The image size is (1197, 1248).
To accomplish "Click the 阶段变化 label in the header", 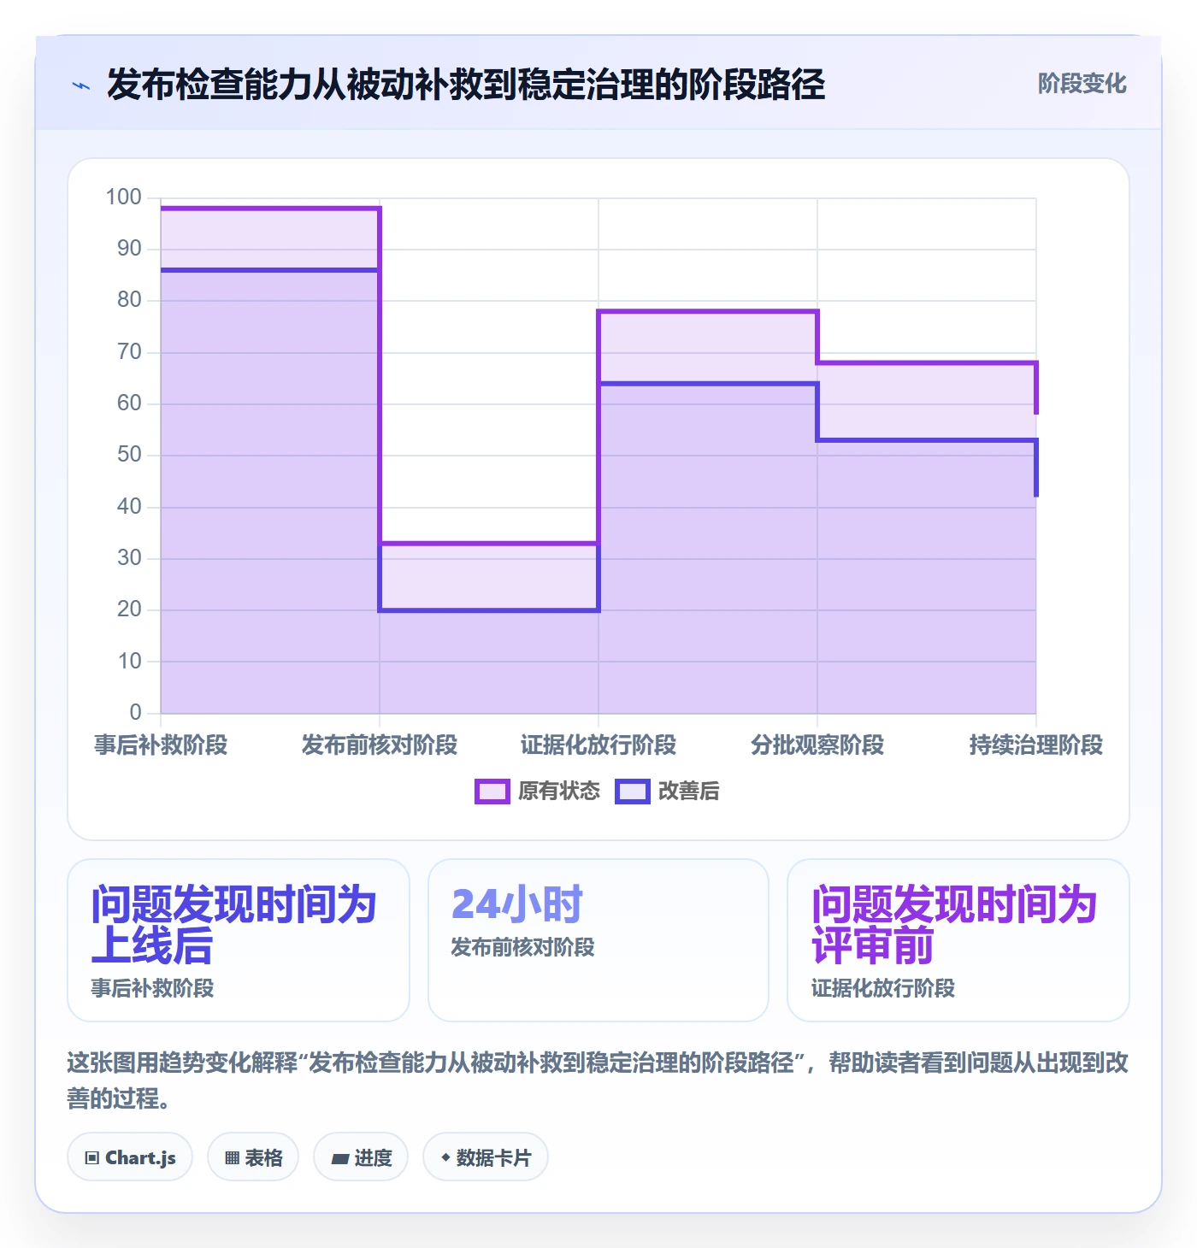I will pos(1082,84).
